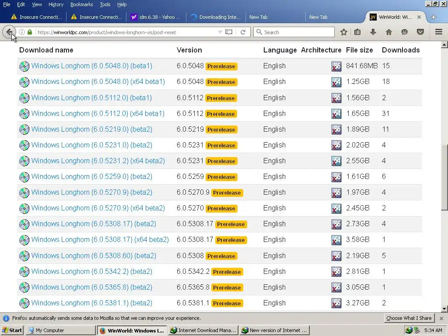Open the File menu

tap(7, 4)
